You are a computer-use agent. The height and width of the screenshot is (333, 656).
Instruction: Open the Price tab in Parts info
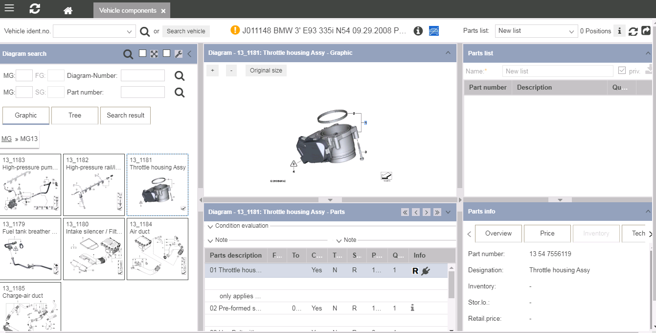547,234
